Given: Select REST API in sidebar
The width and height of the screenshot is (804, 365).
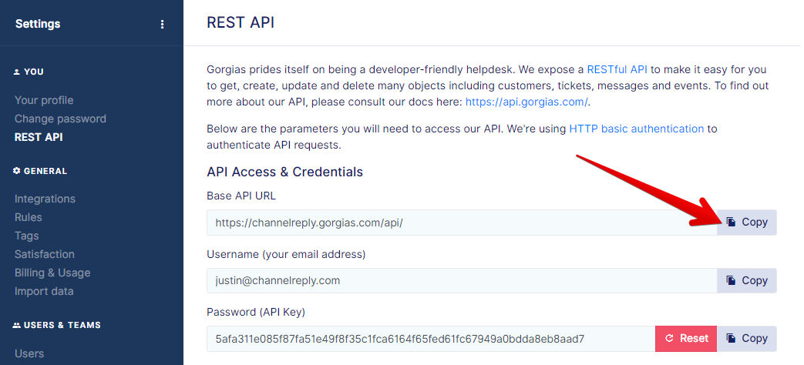Looking at the screenshot, I should pos(39,137).
